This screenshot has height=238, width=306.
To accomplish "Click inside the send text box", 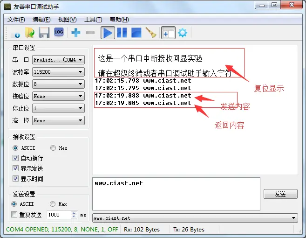I will tap(176, 194).
